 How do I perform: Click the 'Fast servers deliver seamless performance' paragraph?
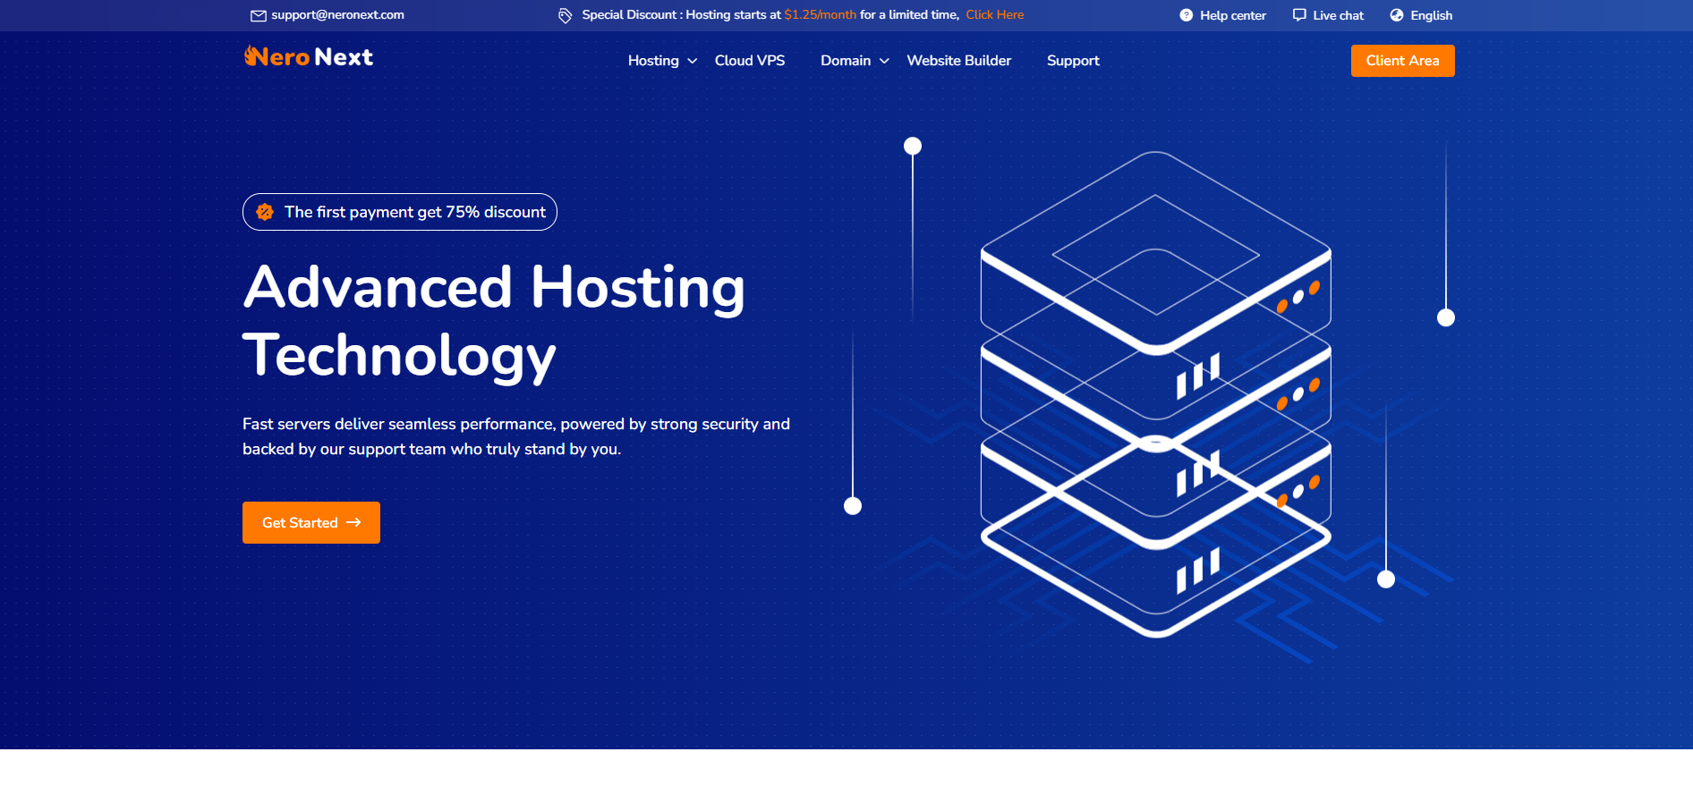(x=516, y=436)
